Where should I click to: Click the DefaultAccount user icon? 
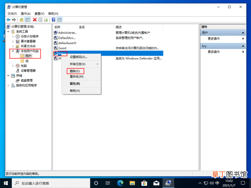[x=56, y=38]
